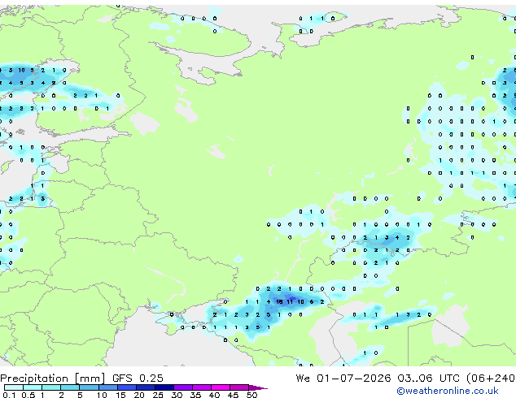Click the 25 to 30 mm legend swatch
Image resolution: width=516 pixels, height=398 pixels.
click(164, 387)
